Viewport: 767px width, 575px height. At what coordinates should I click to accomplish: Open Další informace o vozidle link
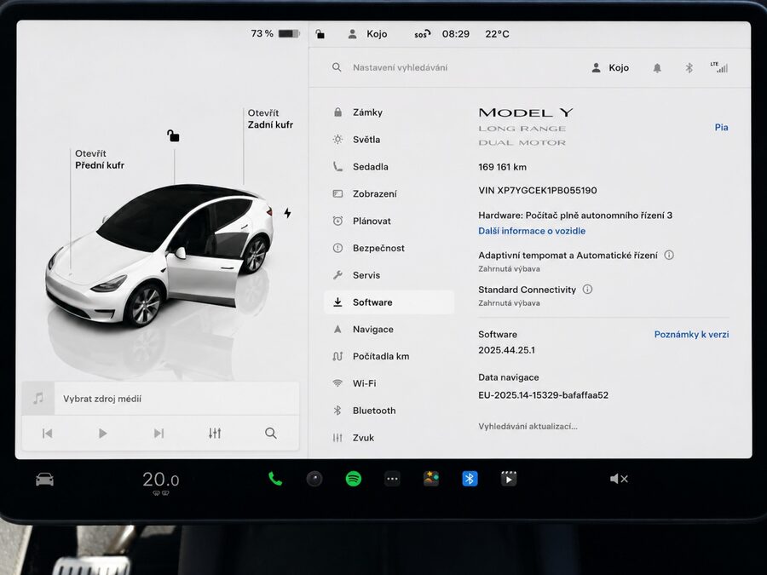coord(532,231)
